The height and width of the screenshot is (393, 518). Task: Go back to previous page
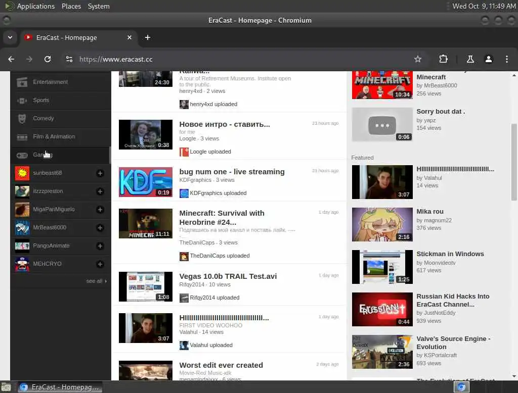[11, 59]
